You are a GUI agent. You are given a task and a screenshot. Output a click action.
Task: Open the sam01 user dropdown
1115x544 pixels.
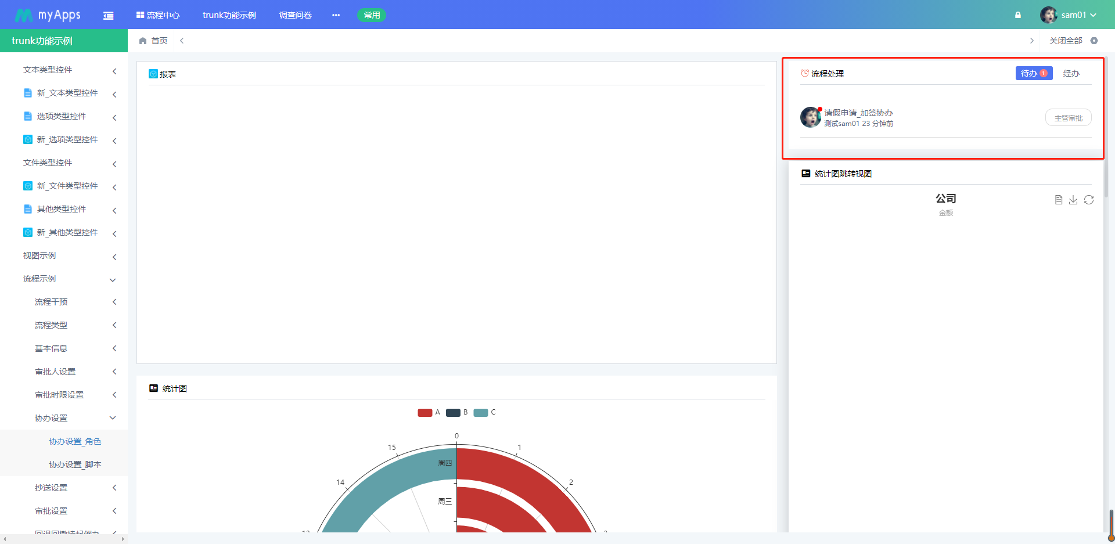click(x=1069, y=15)
